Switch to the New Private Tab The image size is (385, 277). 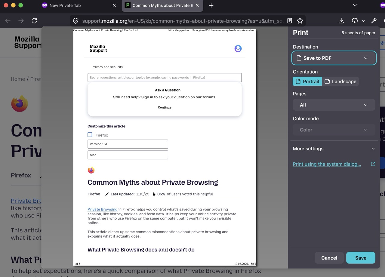tap(79, 5)
